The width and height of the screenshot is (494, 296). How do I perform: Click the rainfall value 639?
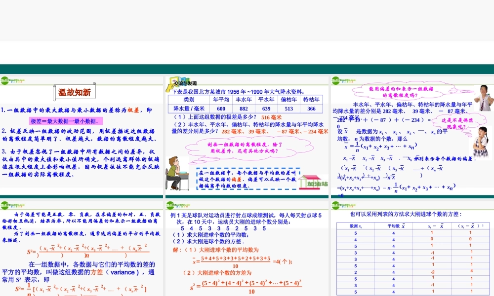266,109
